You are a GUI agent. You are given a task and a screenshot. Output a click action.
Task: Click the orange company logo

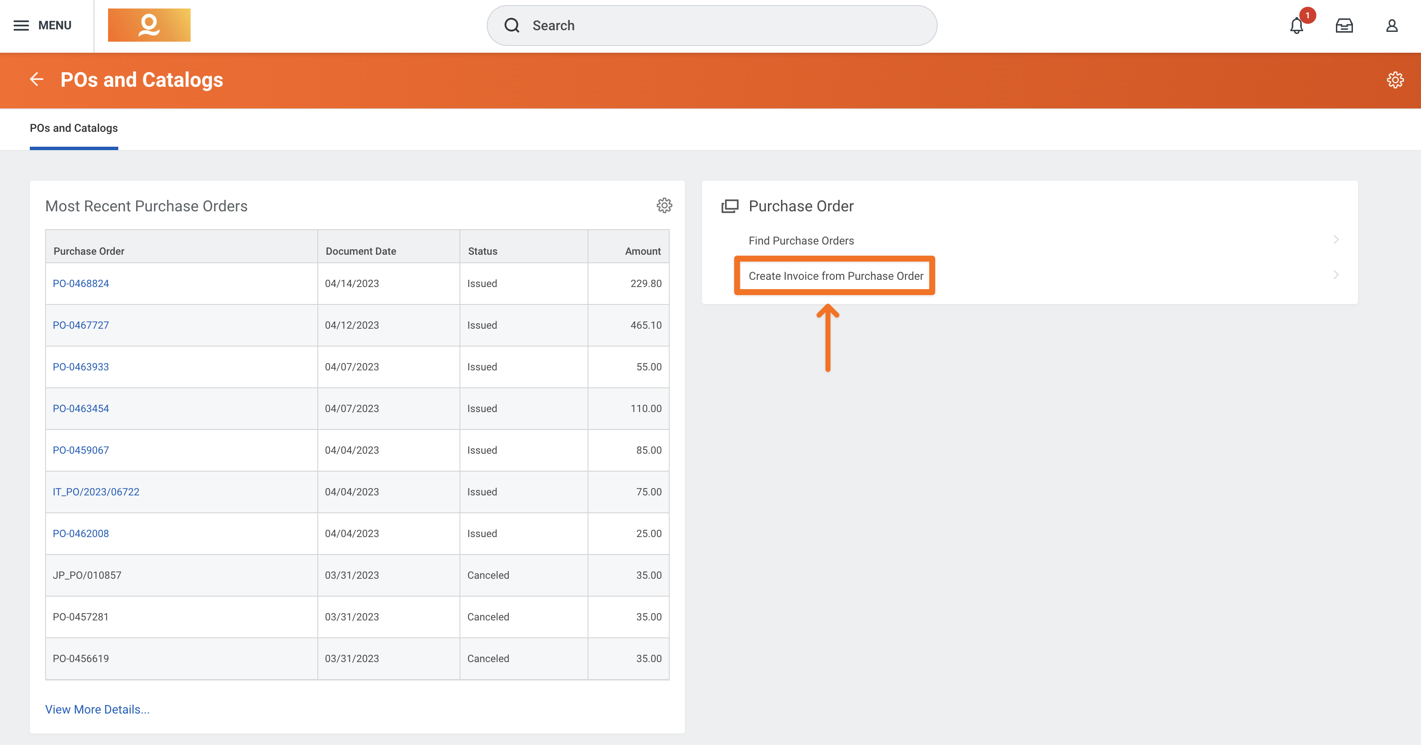(149, 26)
